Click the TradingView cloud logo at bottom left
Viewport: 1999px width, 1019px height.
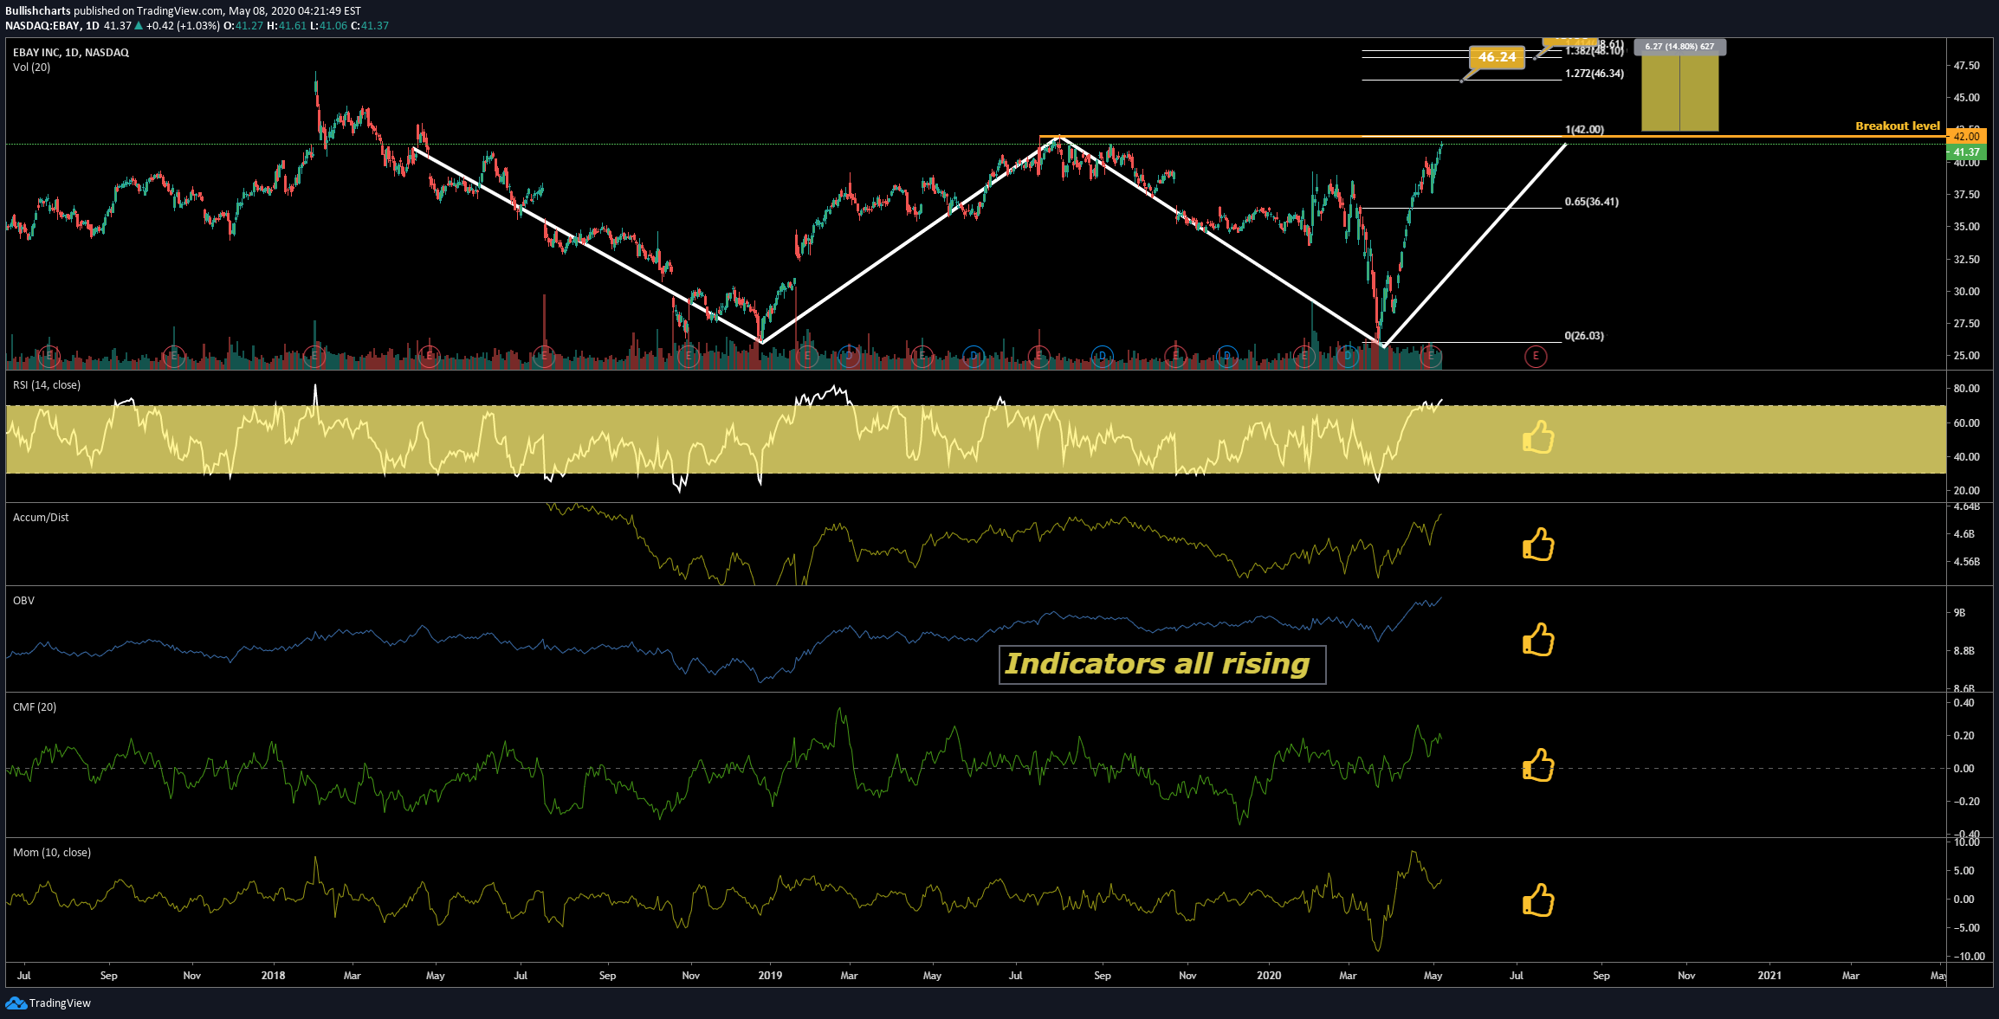[16, 1003]
